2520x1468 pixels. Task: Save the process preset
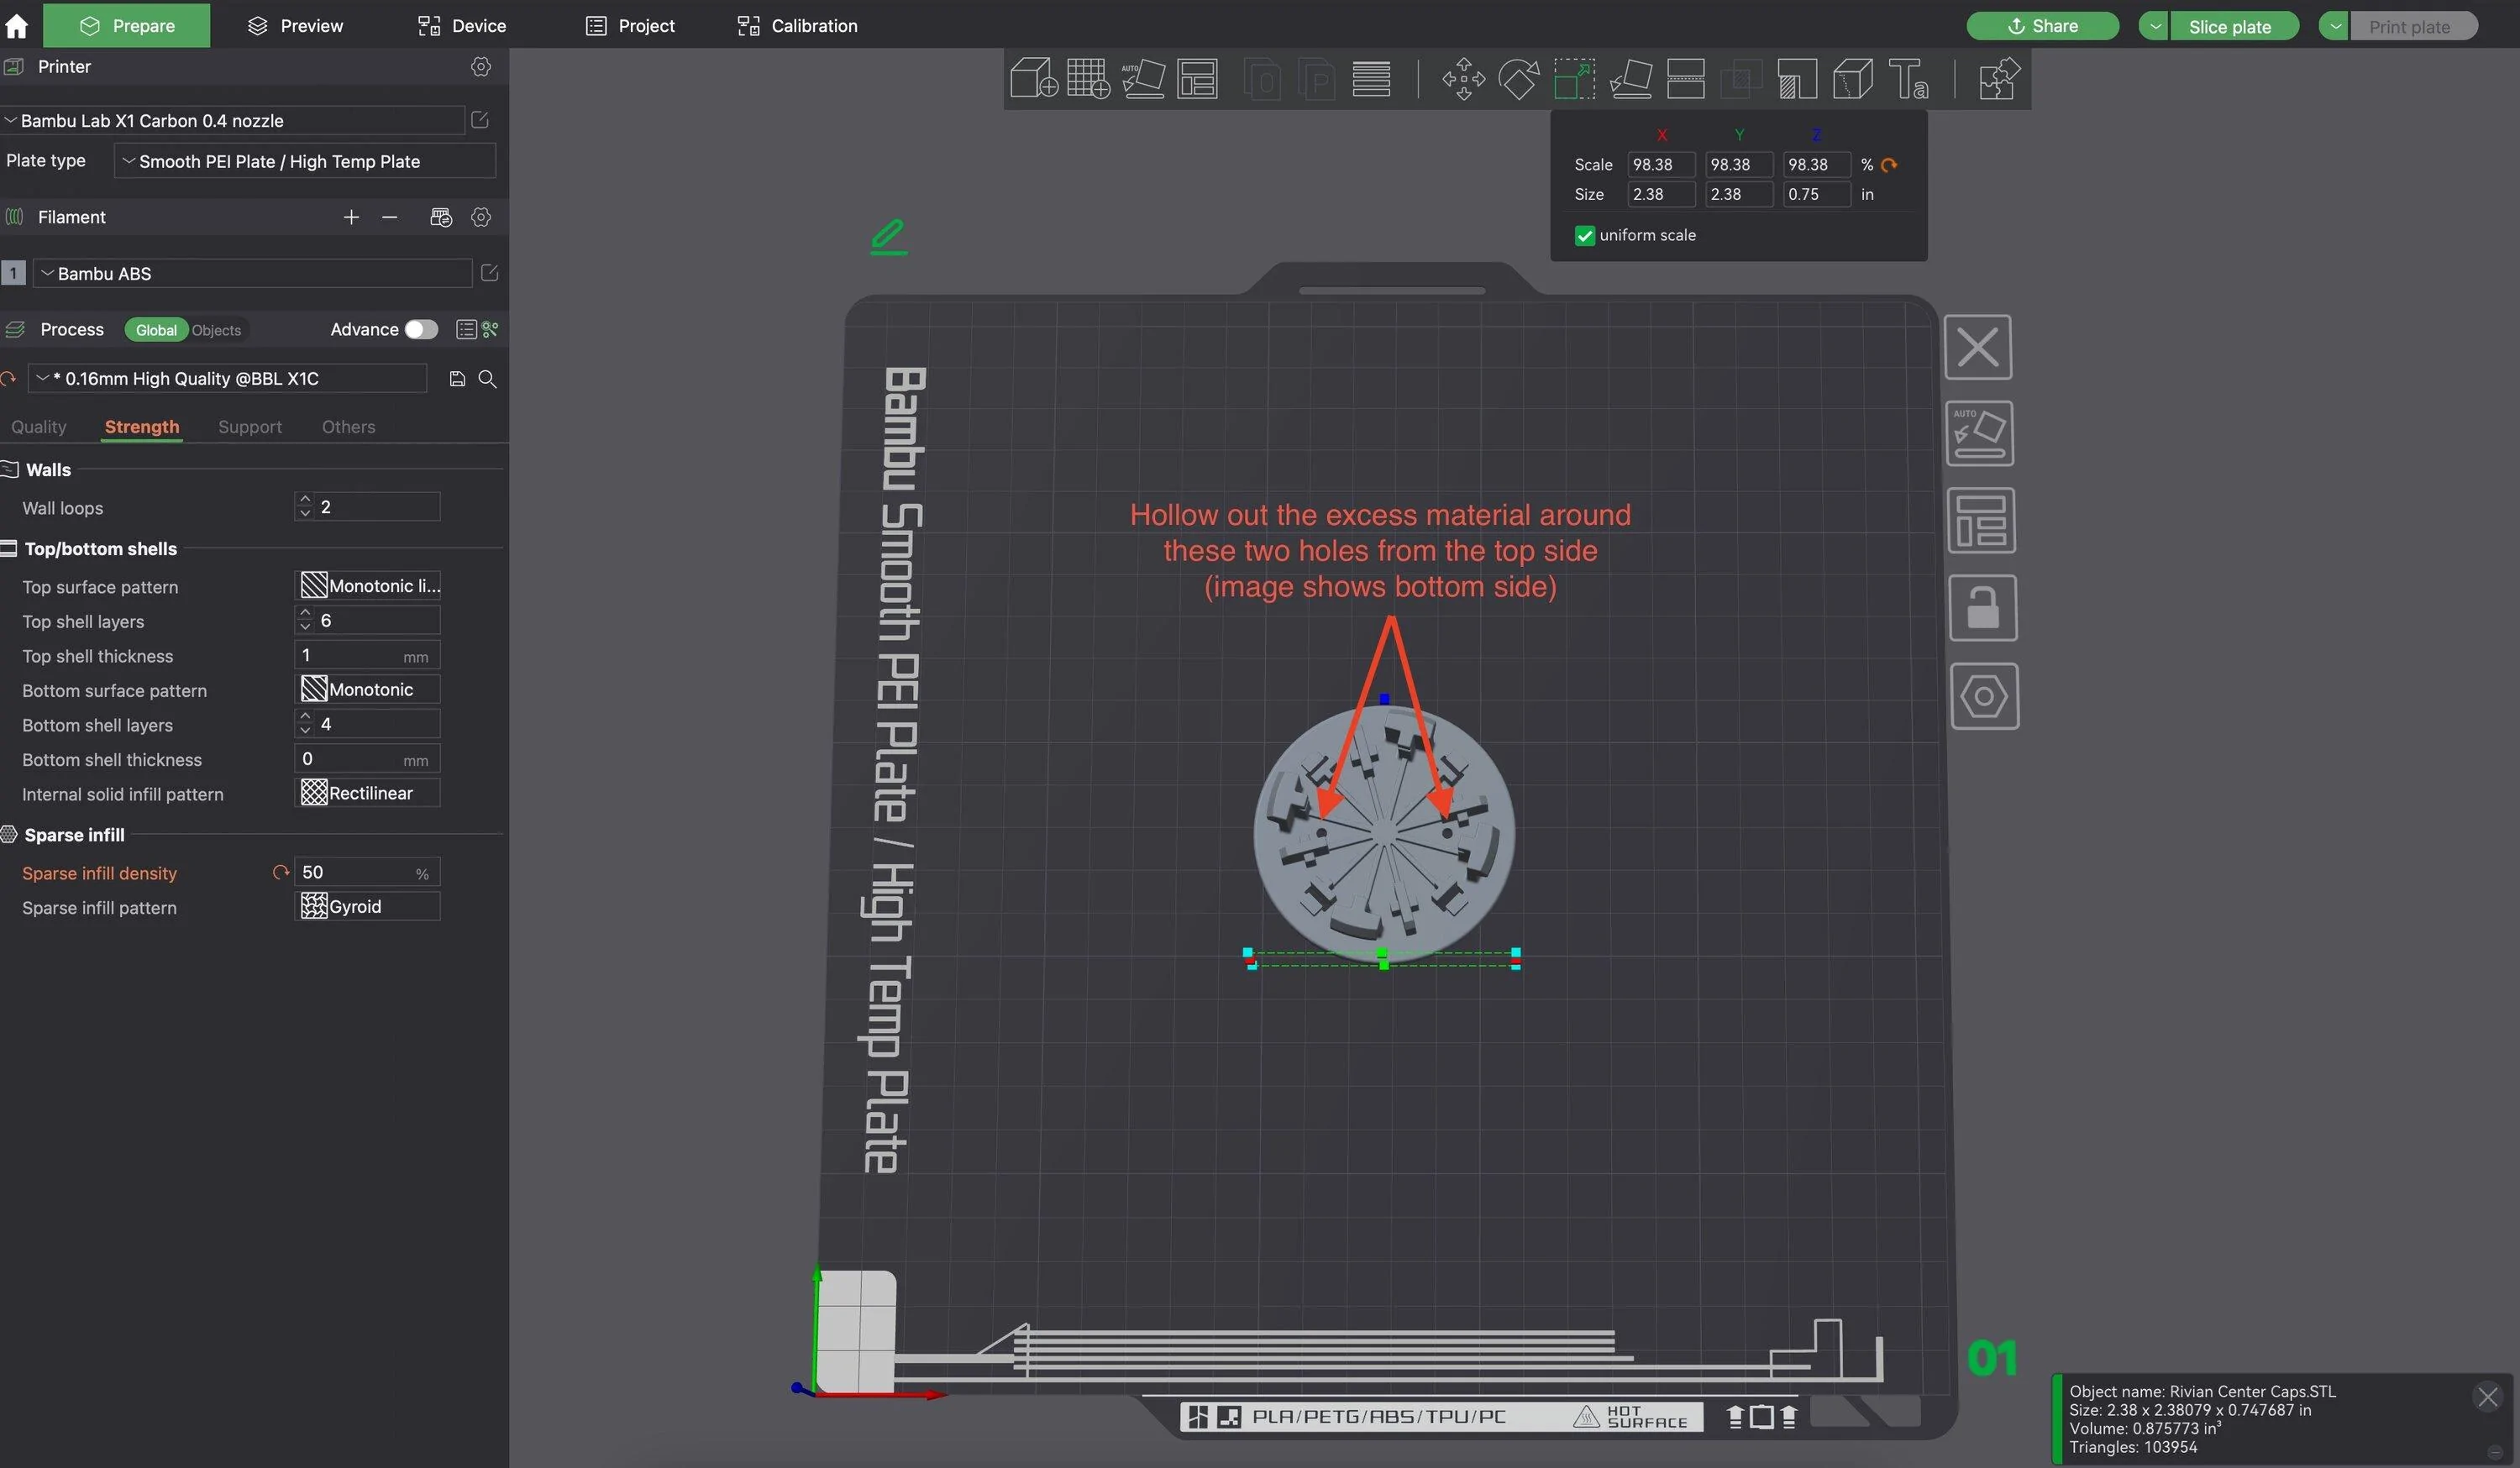pos(457,378)
